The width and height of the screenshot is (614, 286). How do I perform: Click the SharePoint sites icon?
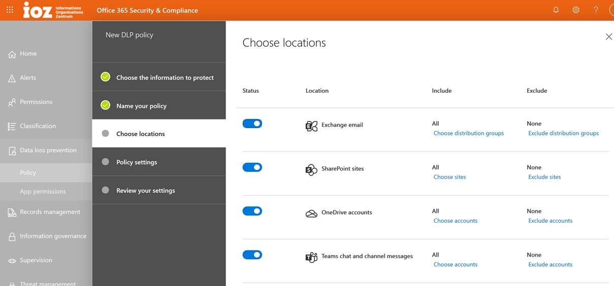[x=311, y=170]
